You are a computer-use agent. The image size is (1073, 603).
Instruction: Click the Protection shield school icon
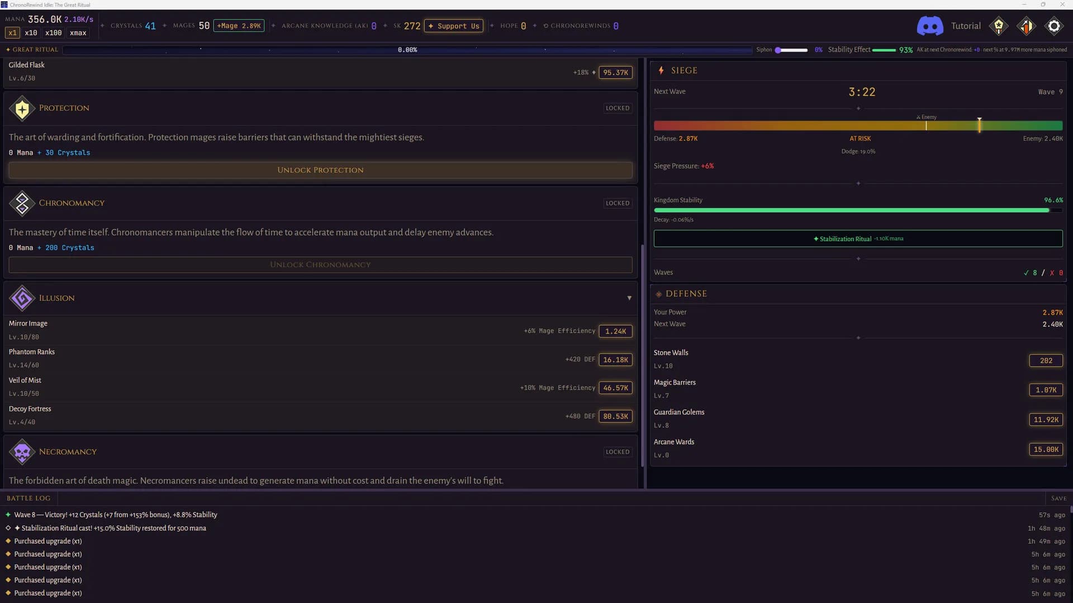pyautogui.click(x=22, y=108)
